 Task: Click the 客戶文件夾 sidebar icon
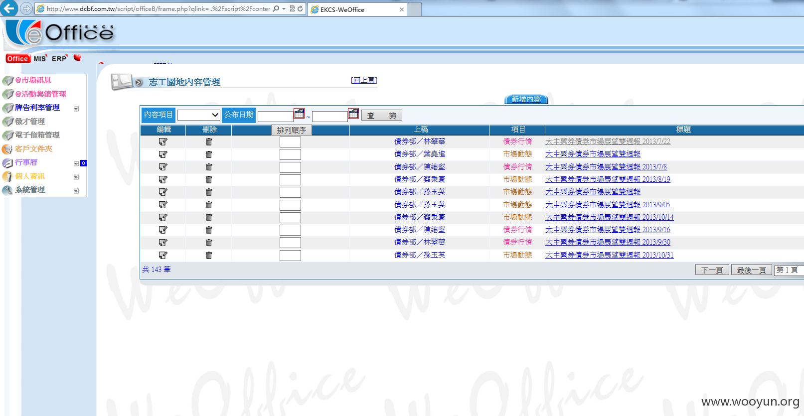point(7,149)
